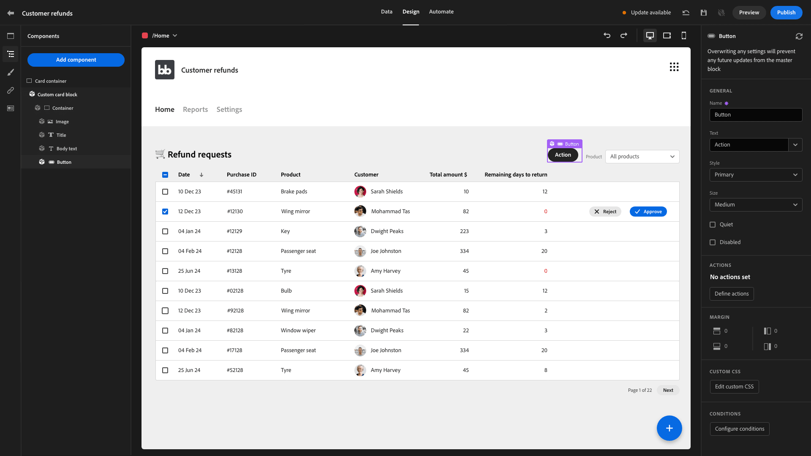Expand the Style dropdown showing Primary
Viewport: 811px width, 456px height.
tap(755, 175)
